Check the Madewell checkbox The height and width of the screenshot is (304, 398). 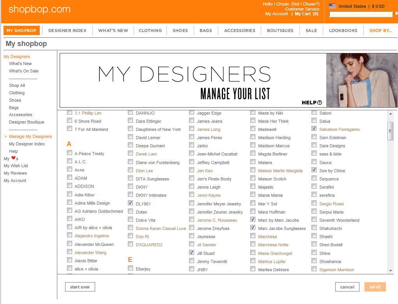point(253,129)
